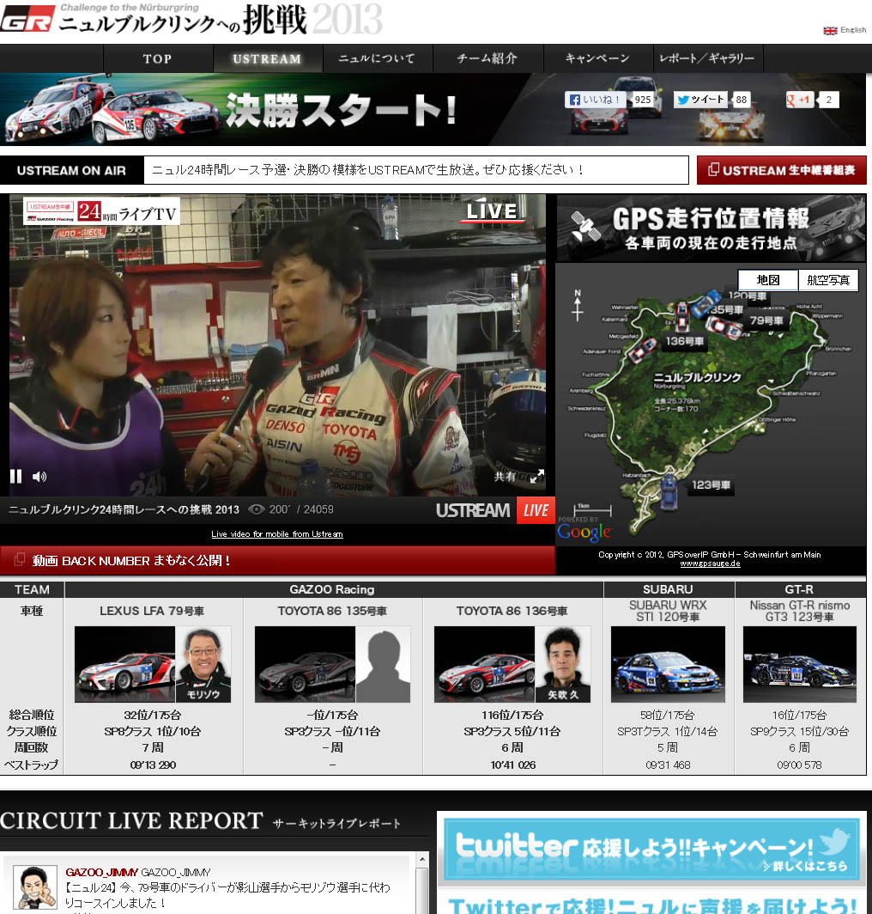Click the video viewer count eye icon
This screenshot has width=872, height=914.
257,509
